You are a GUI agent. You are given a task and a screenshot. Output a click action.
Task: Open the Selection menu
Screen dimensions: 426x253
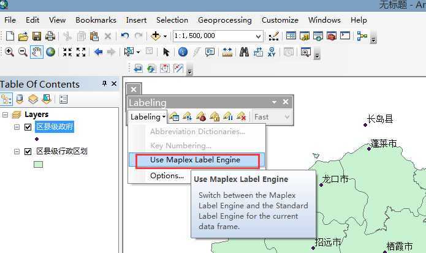(x=172, y=20)
